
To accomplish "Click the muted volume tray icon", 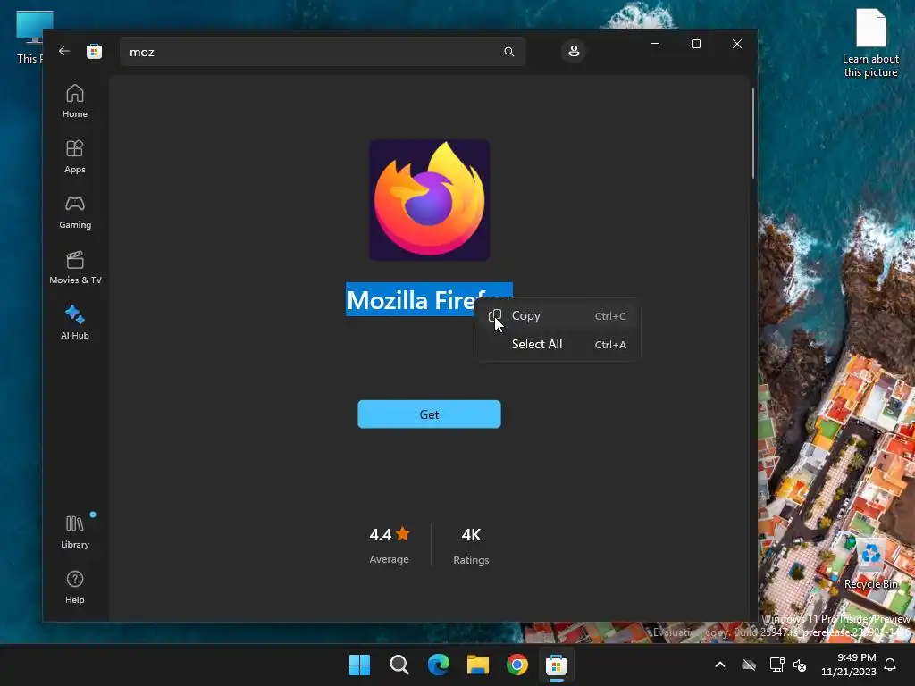I will click(x=800, y=665).
